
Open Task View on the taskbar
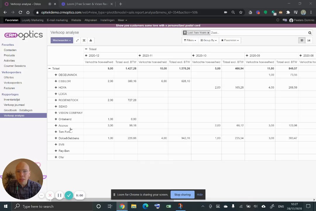110,206
